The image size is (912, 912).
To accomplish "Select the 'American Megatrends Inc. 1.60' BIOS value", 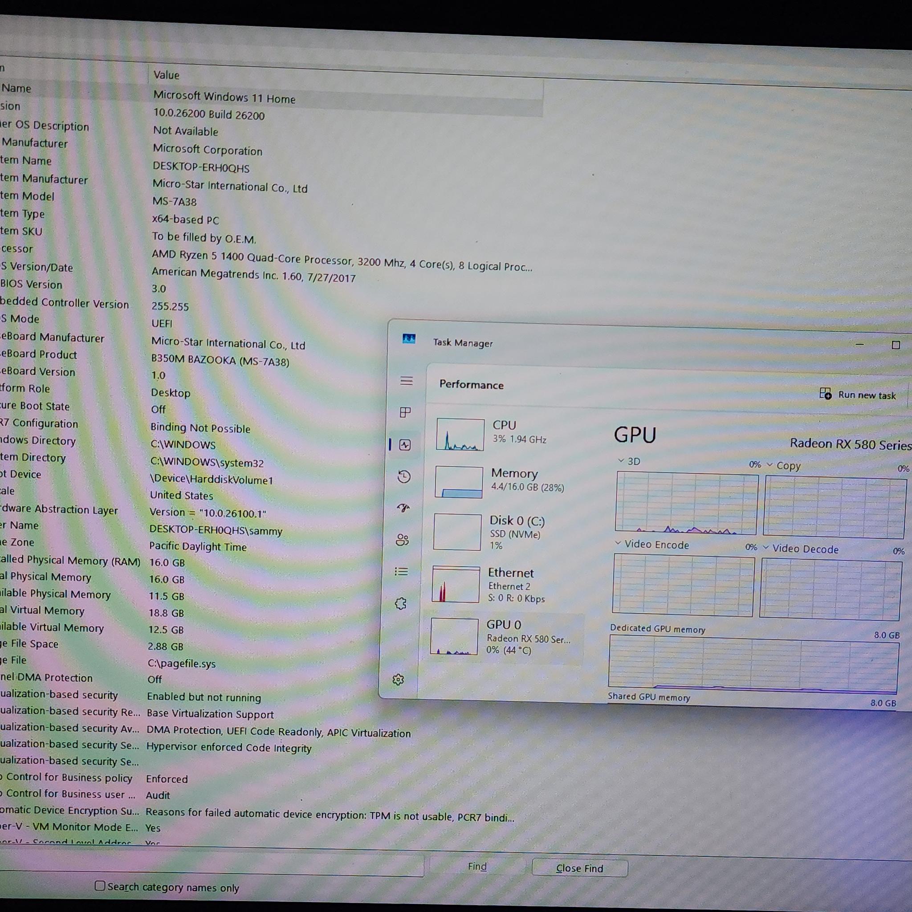I will [253, 274].
